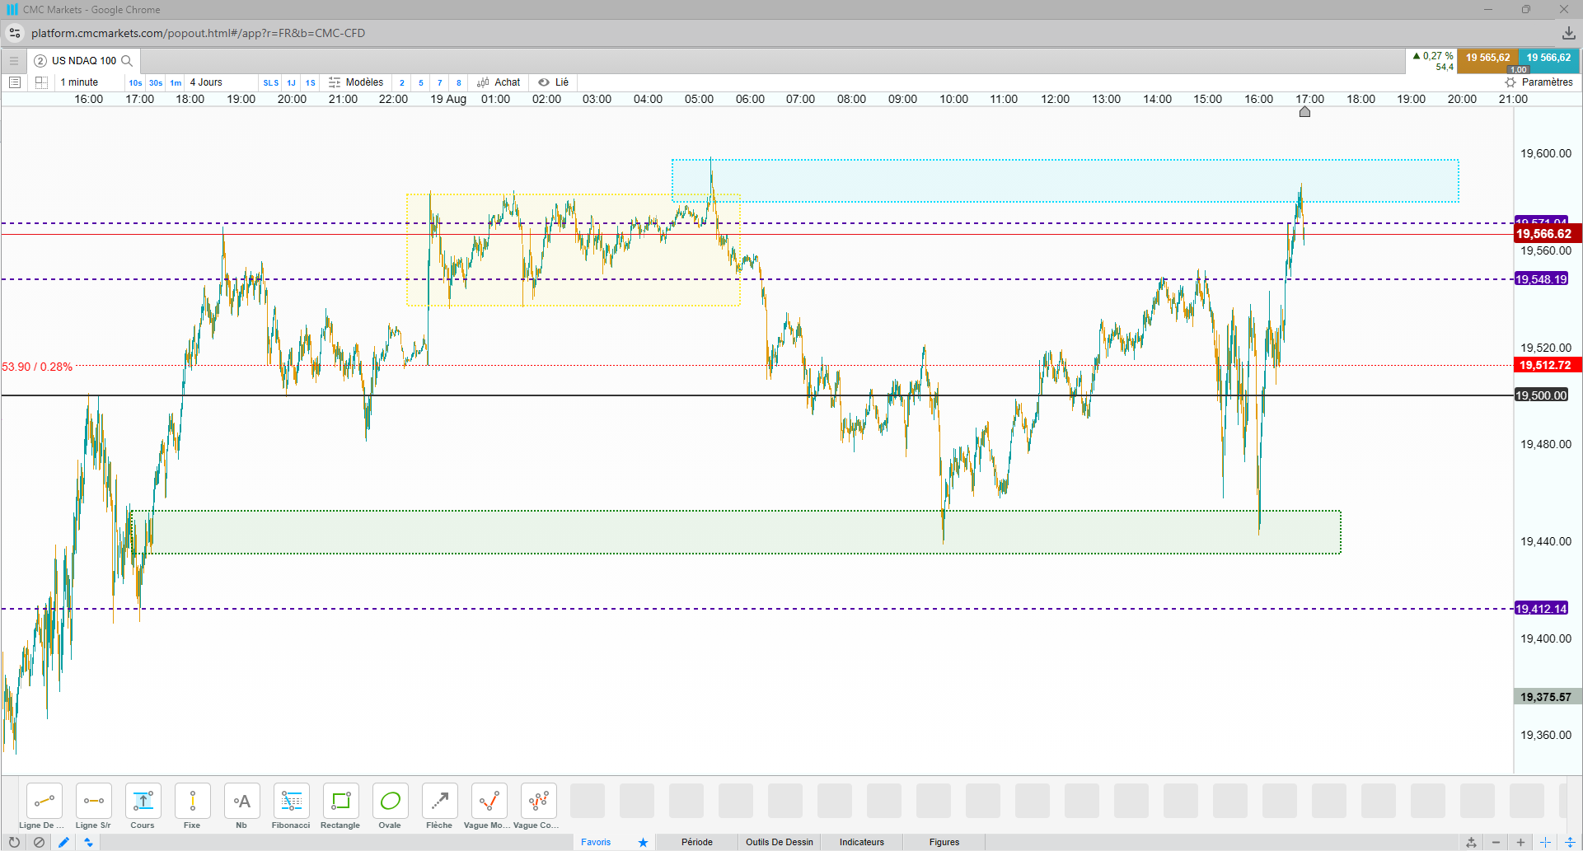The height and width of the screenshot is (851, 1583).
Task: Select the Nb text annotation tool
Action: click(241, 807)
